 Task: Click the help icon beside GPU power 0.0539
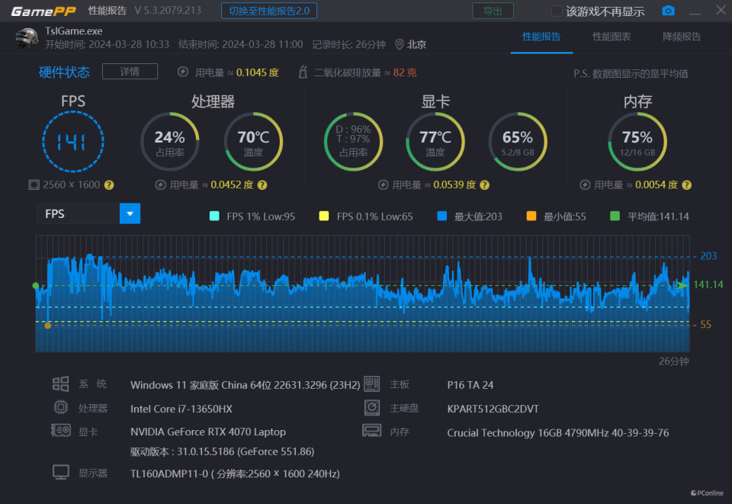[x=485, y=185]
